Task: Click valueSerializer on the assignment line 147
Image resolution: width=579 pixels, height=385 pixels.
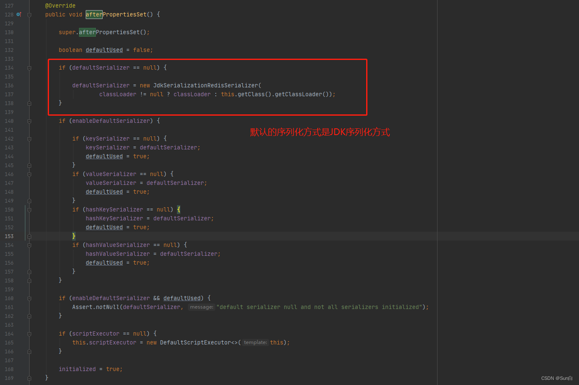Action: [111, 183]
